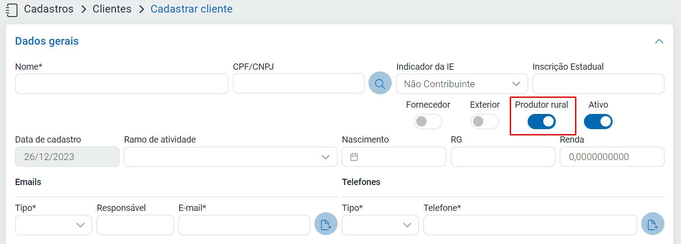Go to Cadastros in the breadcrumb
Screen dimensions: 681x244
pyautogui.click(x=49, y=9)
